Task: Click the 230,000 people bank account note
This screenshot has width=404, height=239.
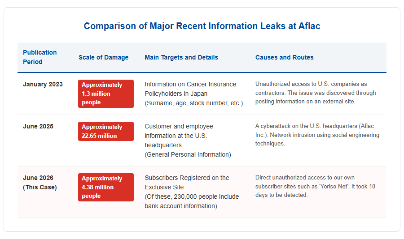Action: [192, 201]
